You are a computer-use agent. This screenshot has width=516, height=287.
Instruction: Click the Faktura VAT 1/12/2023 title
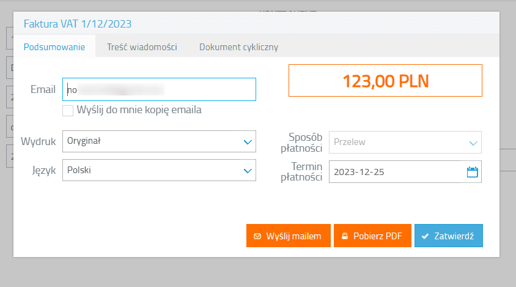[78, 24]
